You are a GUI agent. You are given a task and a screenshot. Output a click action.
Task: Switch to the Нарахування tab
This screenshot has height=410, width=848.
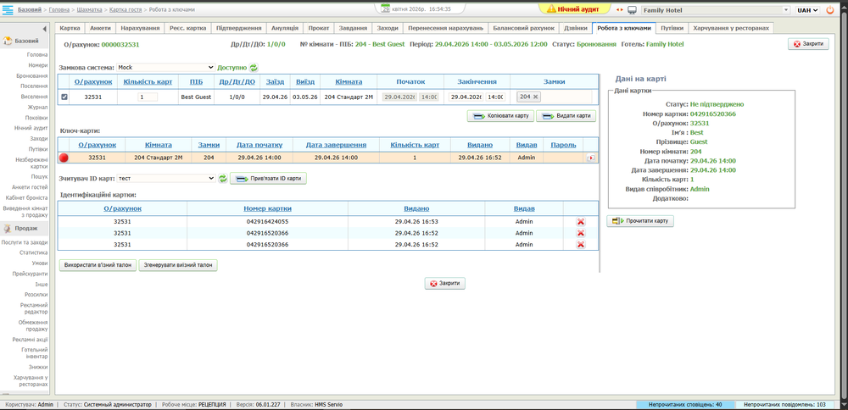[x=140, y=28]
